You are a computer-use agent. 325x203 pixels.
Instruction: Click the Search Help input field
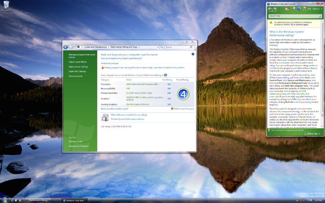(x=293, y=16)
